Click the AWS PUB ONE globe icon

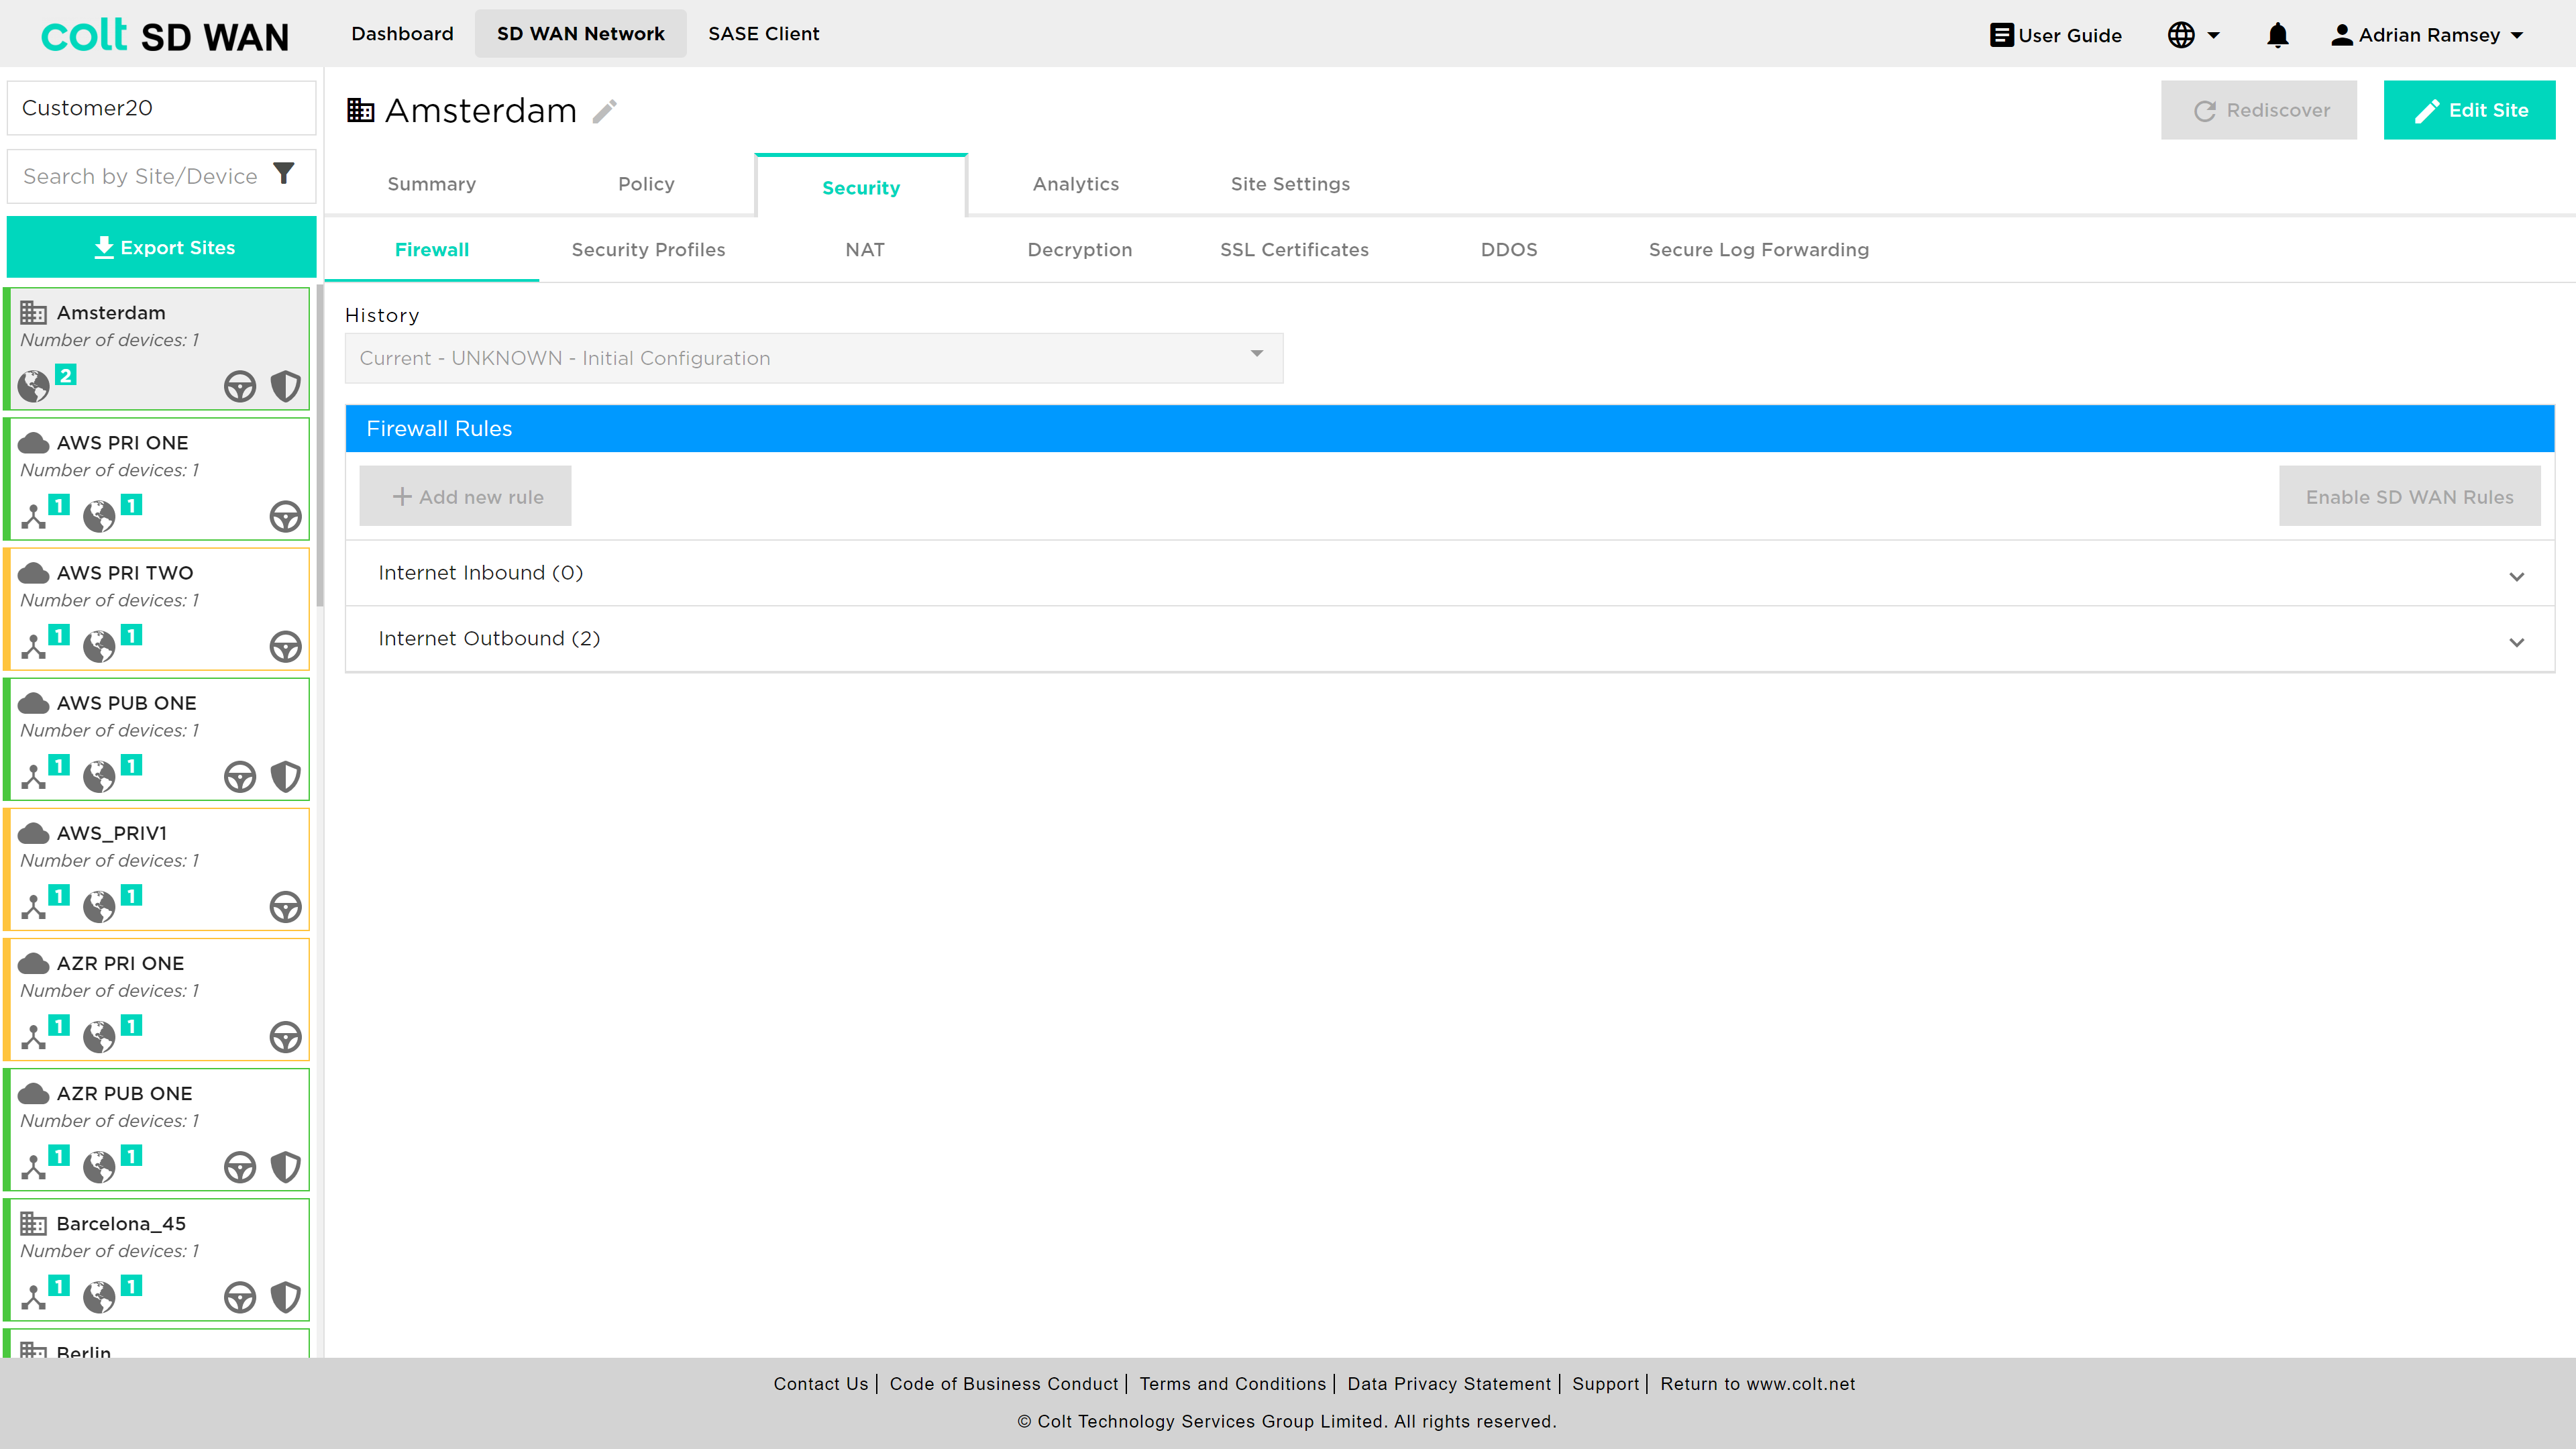pos(99,776)
